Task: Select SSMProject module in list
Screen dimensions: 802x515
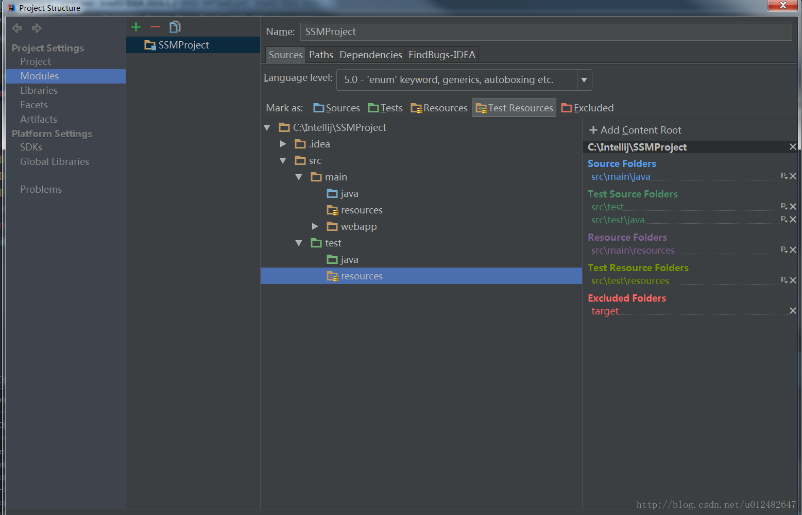Action: tap(193, 45)
